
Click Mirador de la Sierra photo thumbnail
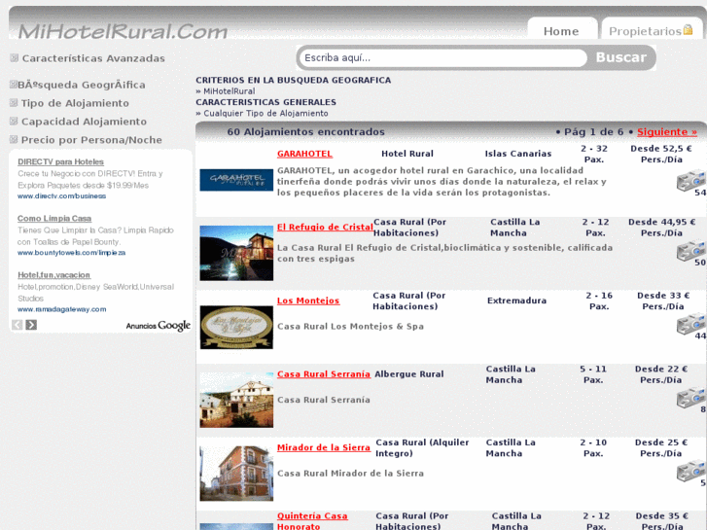click(236, 474)
